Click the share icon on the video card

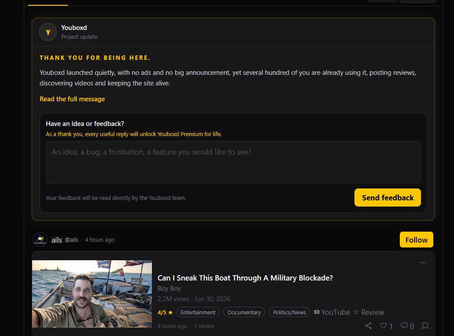click(x=368, y=325)
